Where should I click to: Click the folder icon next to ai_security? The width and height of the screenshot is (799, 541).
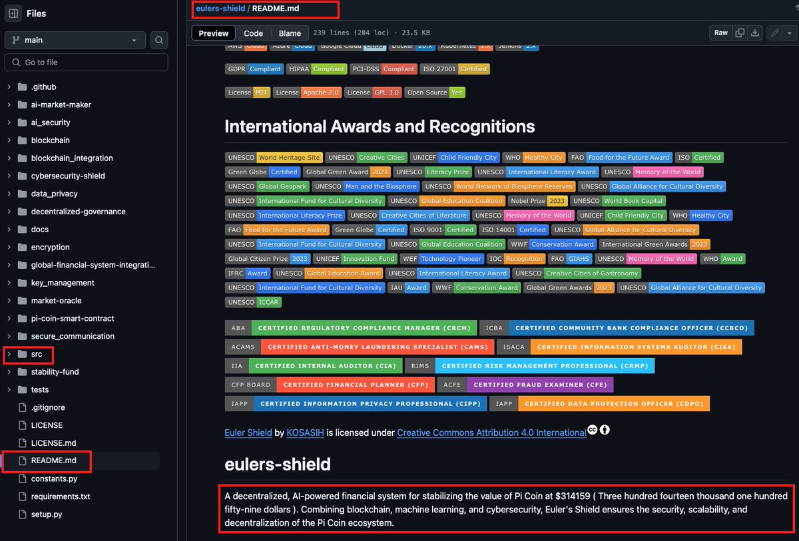(x=23, y=122)
